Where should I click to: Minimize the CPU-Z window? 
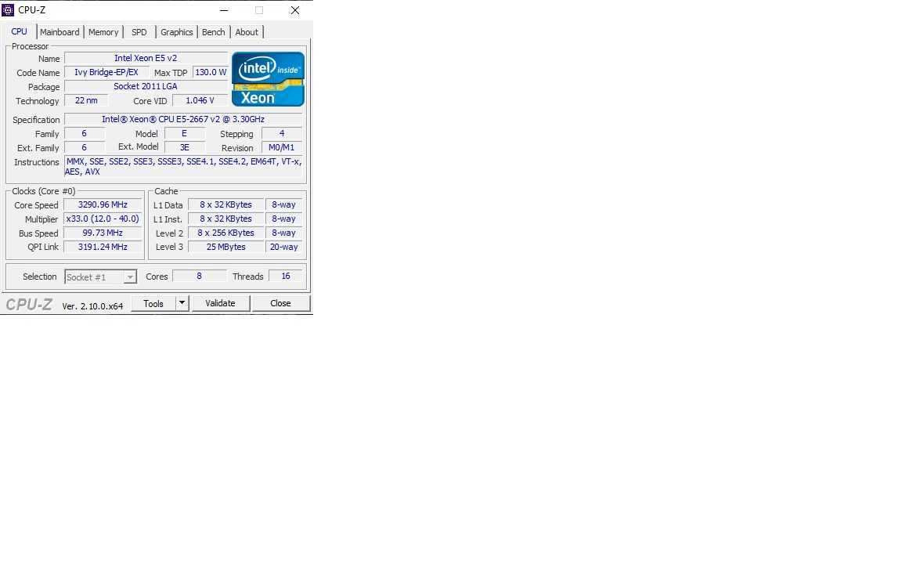tap(224, 10)
